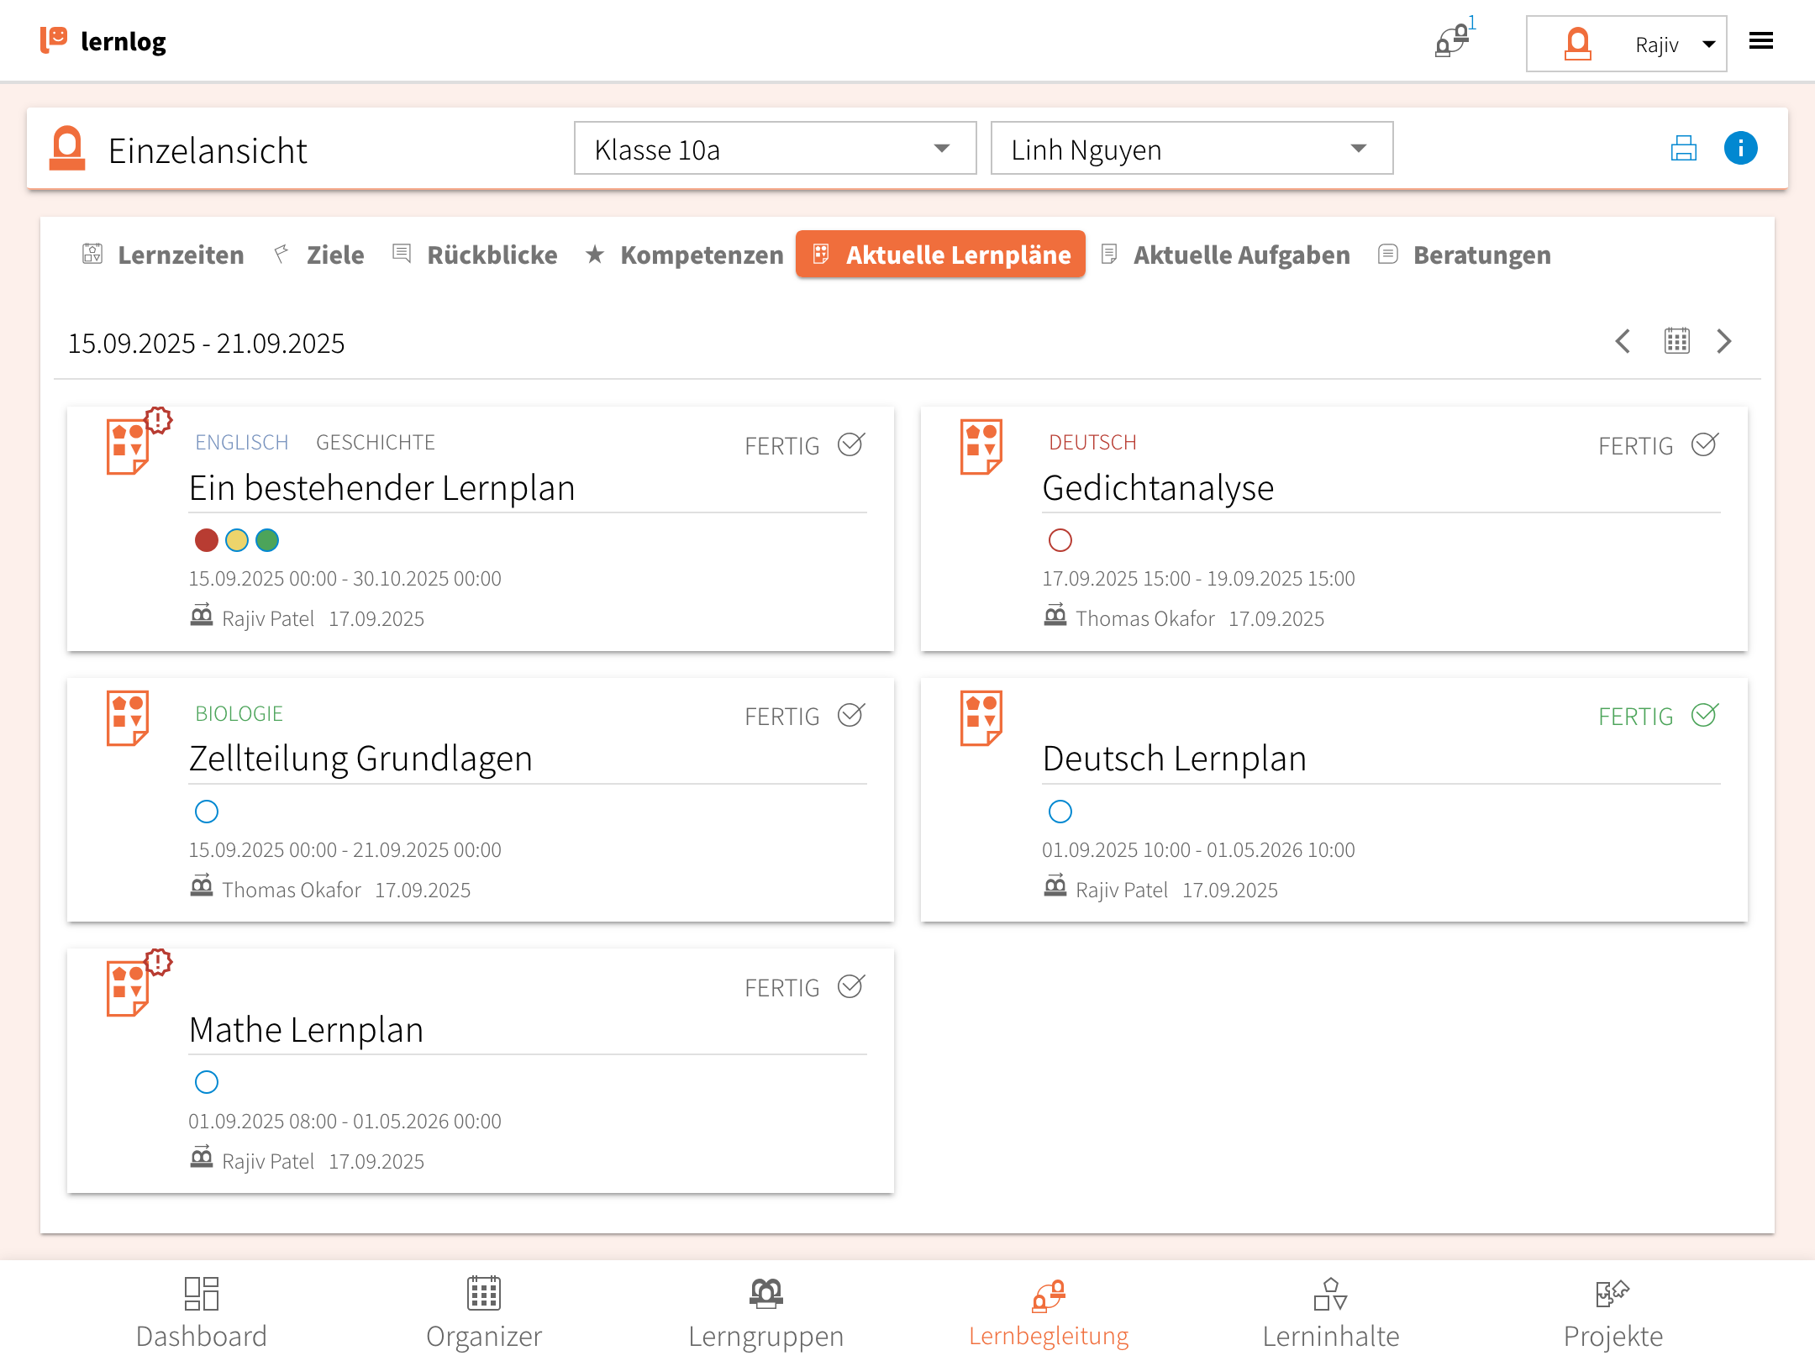The height and width of the screenshot is (1361, 1815).
Task: Open notifications icon with badge
Action: (x=1454, y=40)
